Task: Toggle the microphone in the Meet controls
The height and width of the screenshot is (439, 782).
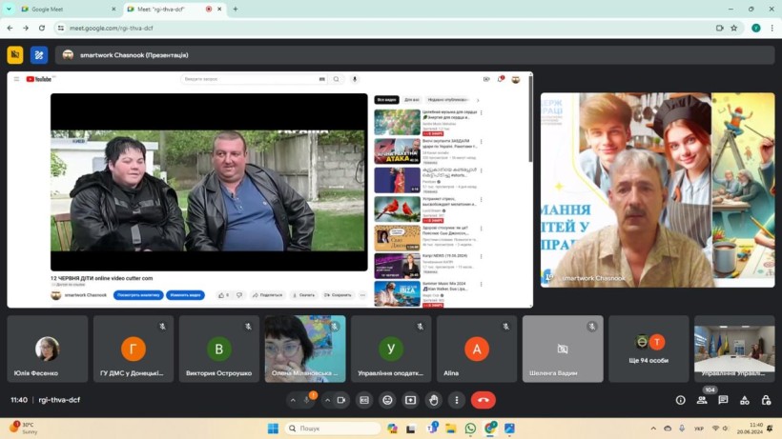Action: (307, 400)
